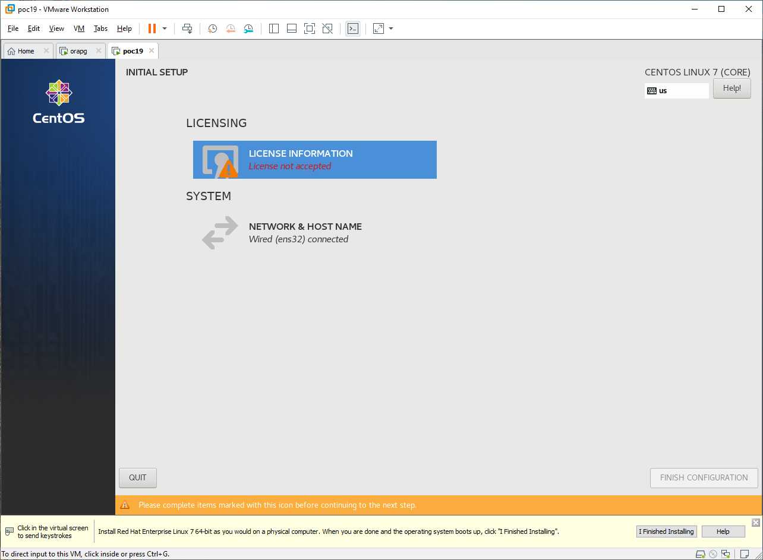This screenshot has width=763, height=560.
Task: Toggle the console view icon
Action: tap(353, 29)
